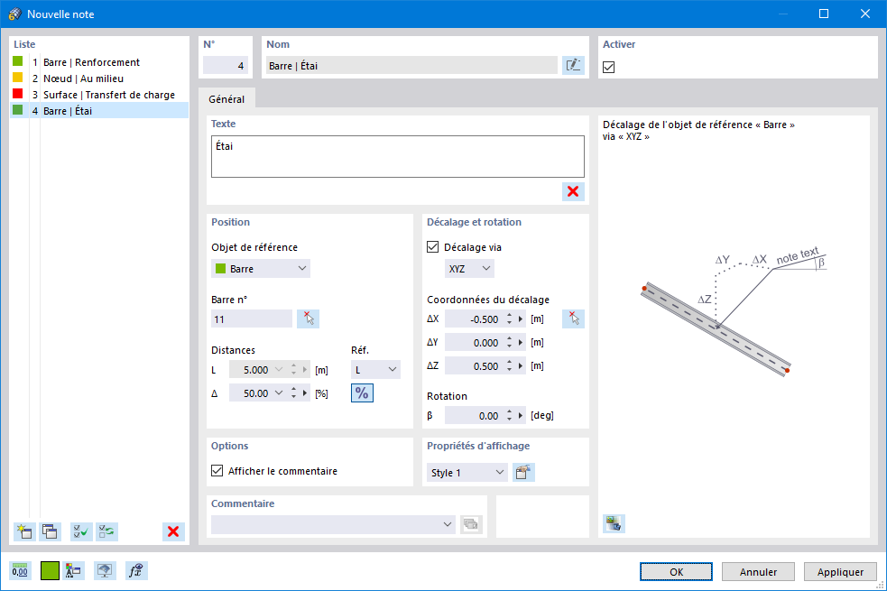Pick a bar graphically next to Barre n° field

(x=309, y=319)
